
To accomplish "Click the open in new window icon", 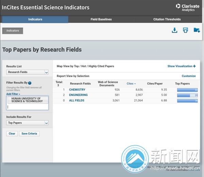I will (185, 30).
